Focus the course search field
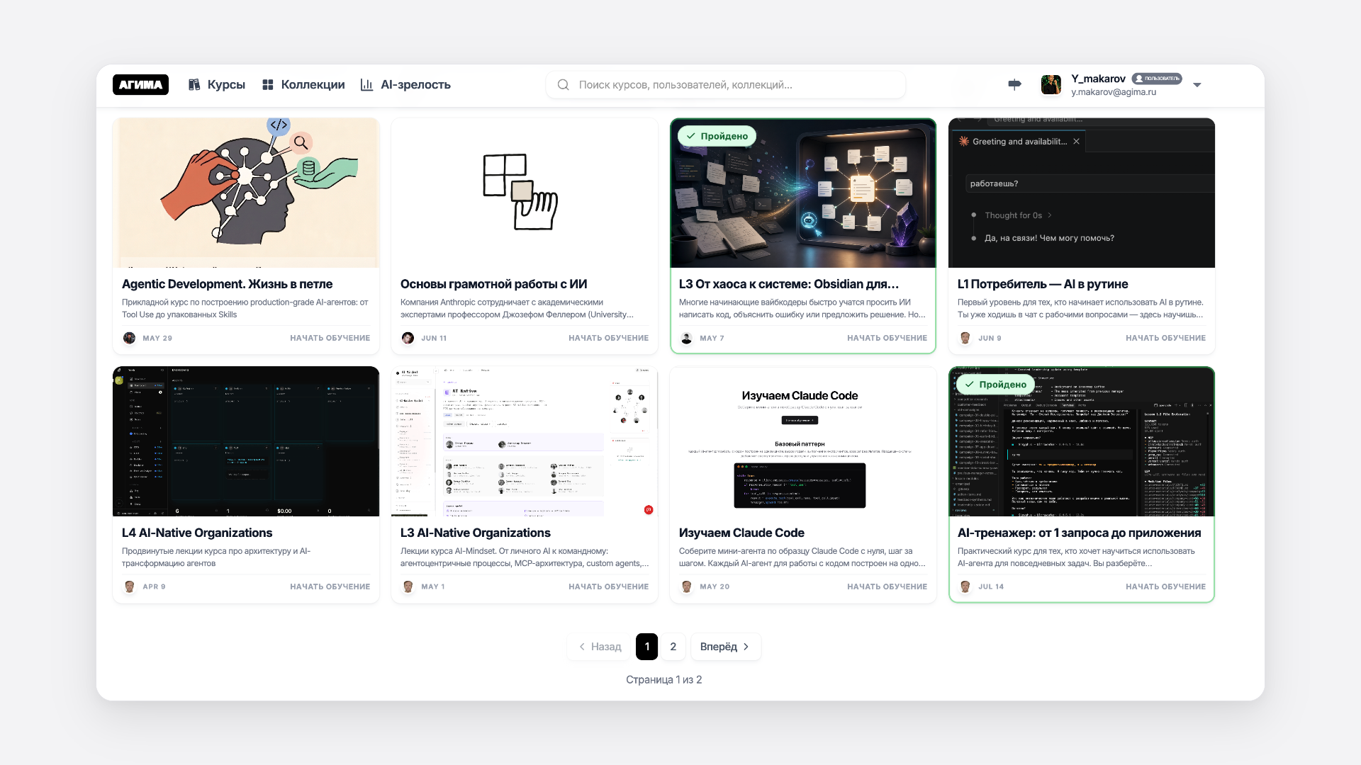 pos(725,84)
